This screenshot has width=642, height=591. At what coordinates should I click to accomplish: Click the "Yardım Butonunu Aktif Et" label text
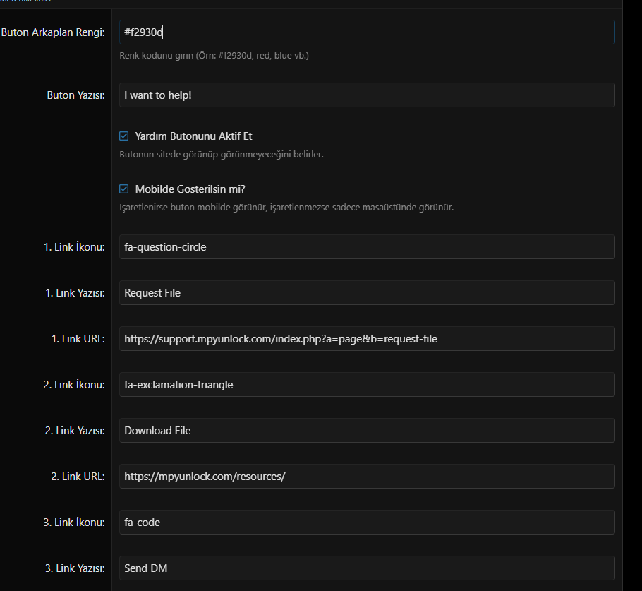click(193, 136)
